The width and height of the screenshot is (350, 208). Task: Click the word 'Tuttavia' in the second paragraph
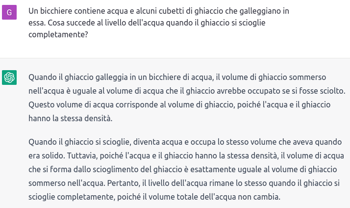click(x=82, y=156)
